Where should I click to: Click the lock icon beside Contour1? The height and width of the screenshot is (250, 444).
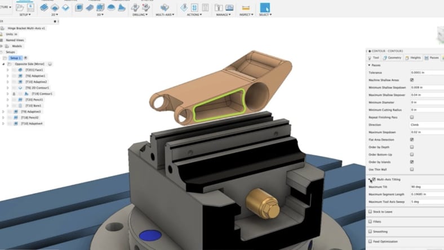coord(14,93)
